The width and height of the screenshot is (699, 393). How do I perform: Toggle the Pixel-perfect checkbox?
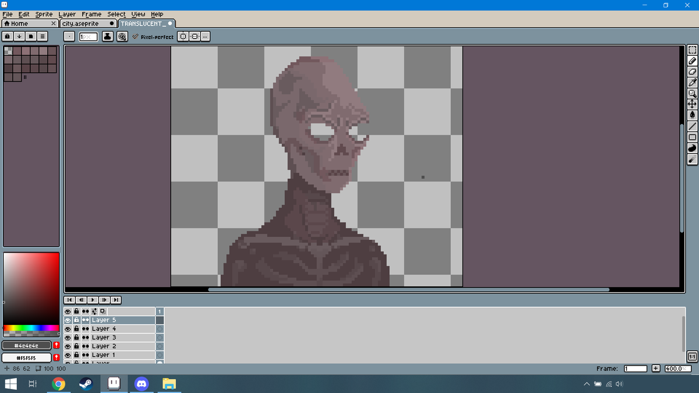[x=153, y=37]
